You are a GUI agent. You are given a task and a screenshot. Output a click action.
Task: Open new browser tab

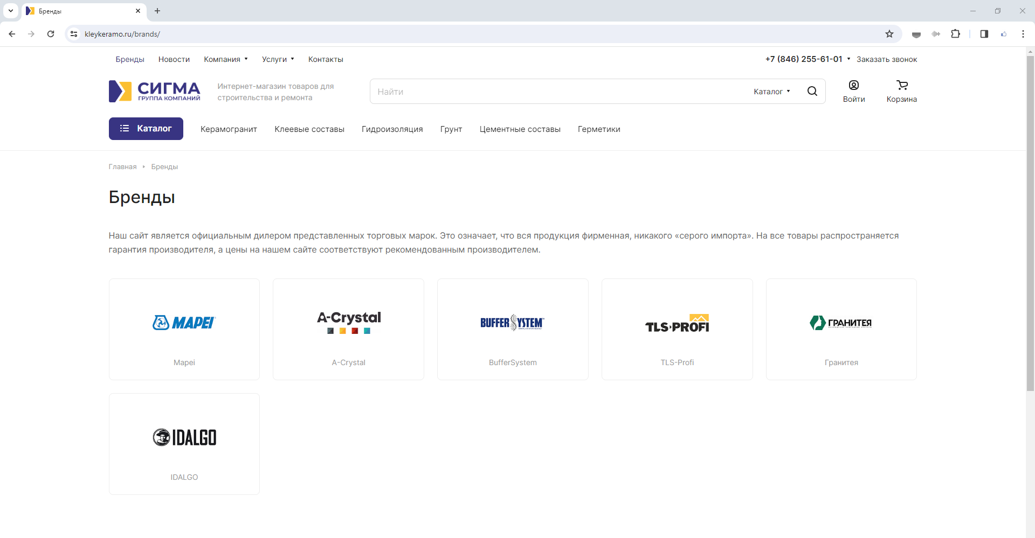point(157,11)
